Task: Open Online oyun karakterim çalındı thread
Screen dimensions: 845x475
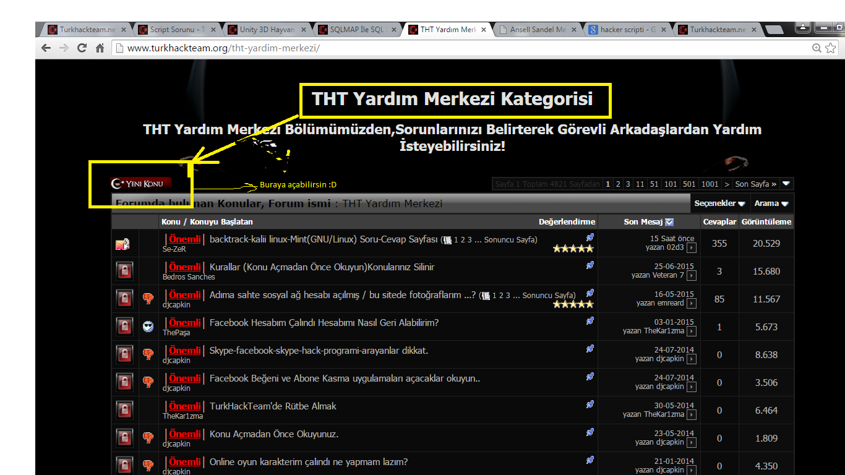Action: [309, 462]
